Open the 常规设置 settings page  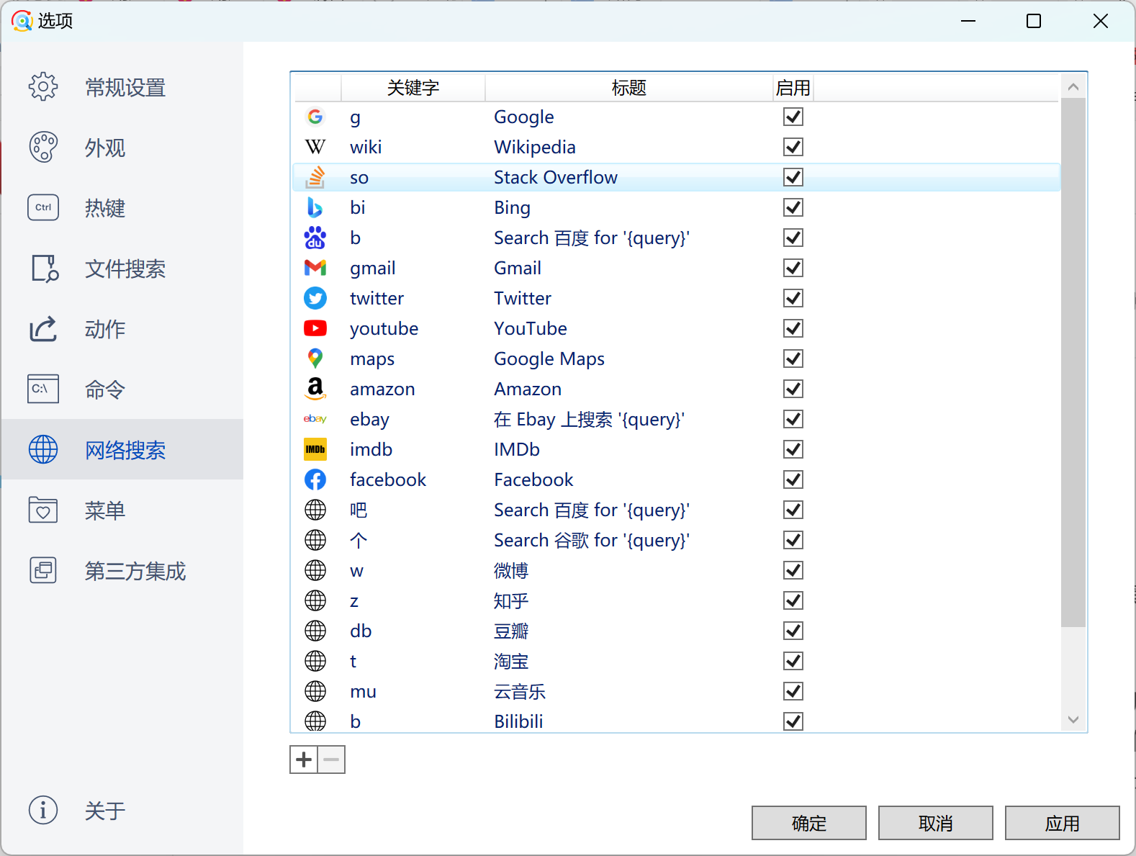(x=125, y=87)
